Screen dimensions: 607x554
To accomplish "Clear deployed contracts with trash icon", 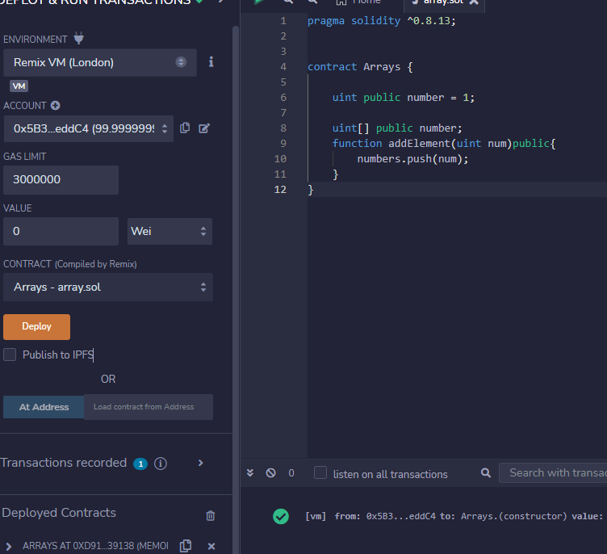I will [x=211, y=516].
